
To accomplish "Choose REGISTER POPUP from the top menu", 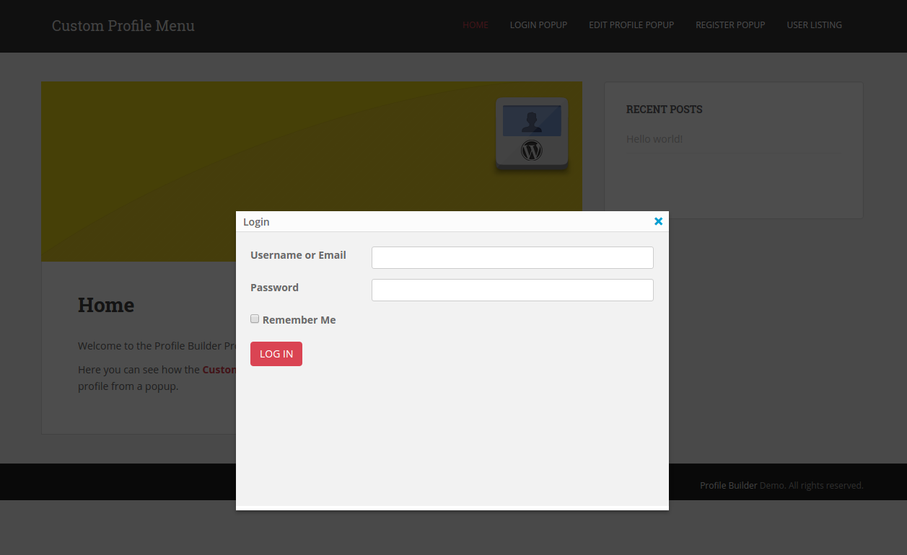I will (730, 25).
